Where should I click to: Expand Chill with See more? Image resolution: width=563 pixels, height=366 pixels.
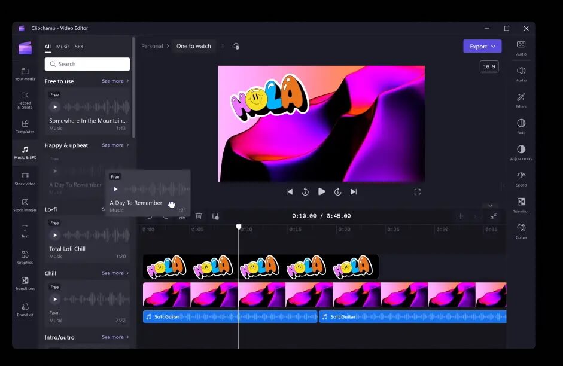[115, 273]
